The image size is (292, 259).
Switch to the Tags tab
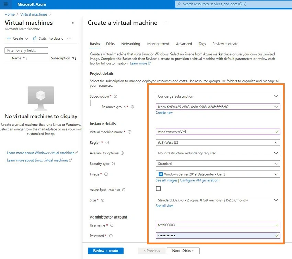202,44
